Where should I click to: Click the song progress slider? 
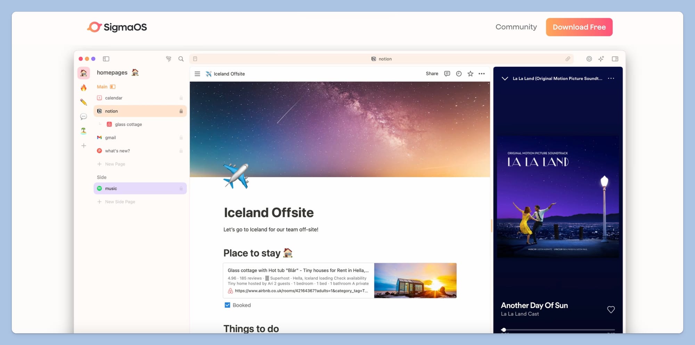click(558, 330)
